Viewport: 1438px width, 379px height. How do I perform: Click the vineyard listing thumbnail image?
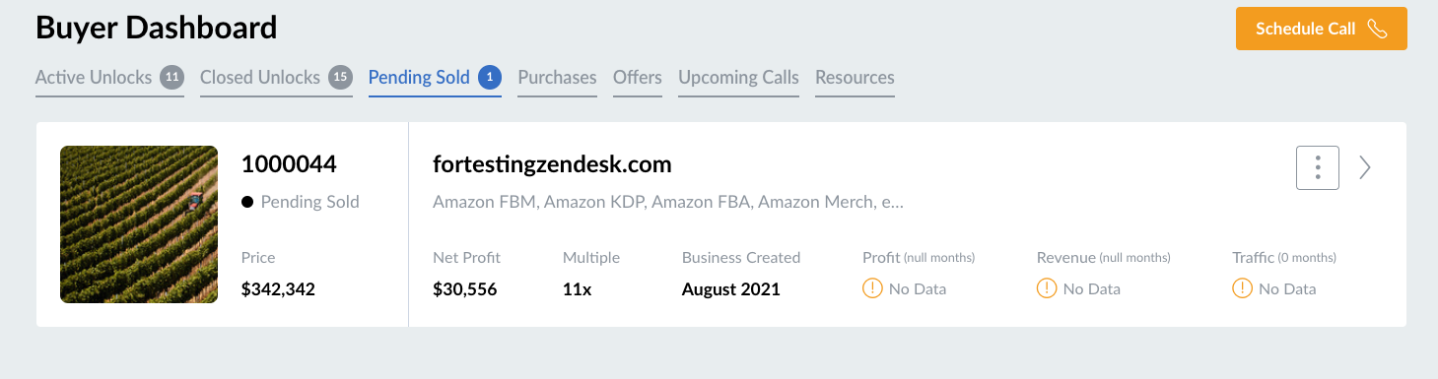[139, 224]
